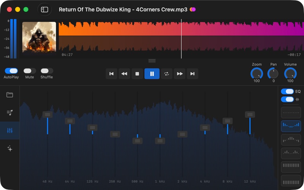The height and width of the screenshot is (190, 304).
Task: Open the playlist sidebar icon
Action: pos(10,112)
